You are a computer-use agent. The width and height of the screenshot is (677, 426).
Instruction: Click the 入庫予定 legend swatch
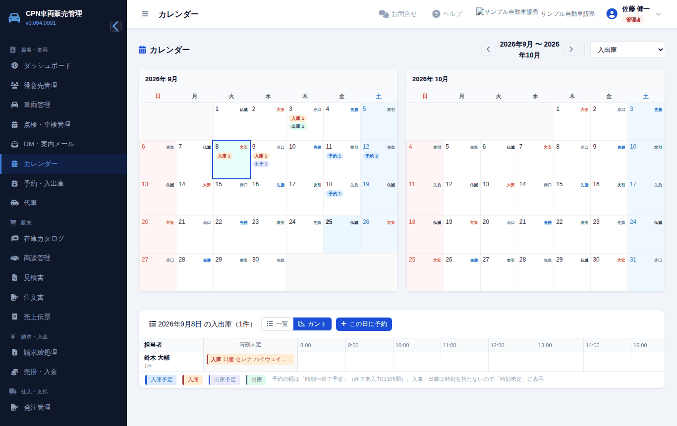(161, 380)
